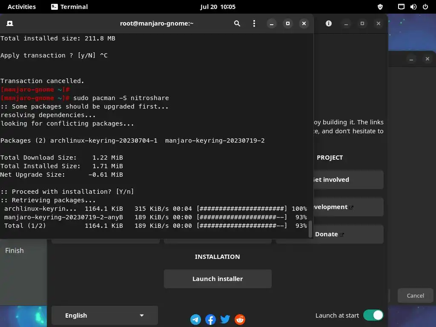Click the manjaro-keyring-20230719-2-anyB progress line
This screenshot has width=436, height=327.
155,217
